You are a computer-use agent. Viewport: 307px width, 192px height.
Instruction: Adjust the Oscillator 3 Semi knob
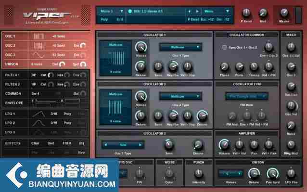click(x=169, y=145)
